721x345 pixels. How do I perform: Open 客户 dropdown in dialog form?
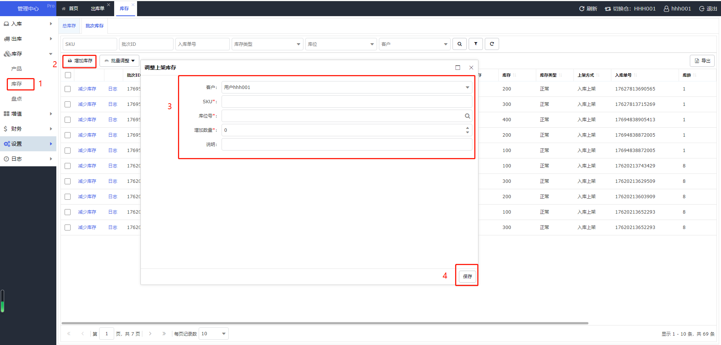click(x=347, y=87)
